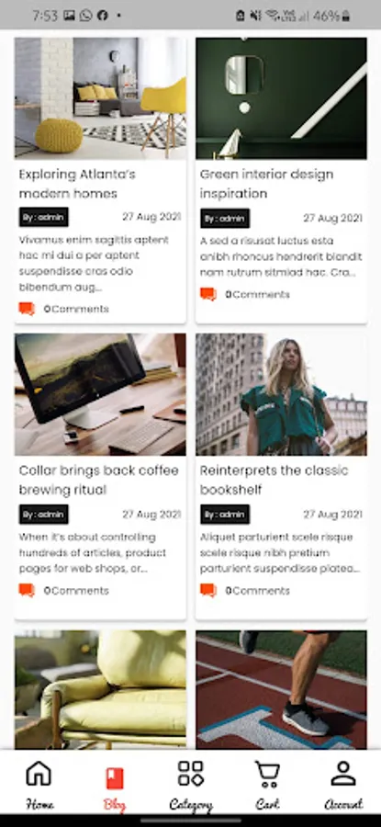This screenshot has height=827, width=381.
Task: Tap comment icon under Reinterprets the classic bookshelf
Action: 208,590
